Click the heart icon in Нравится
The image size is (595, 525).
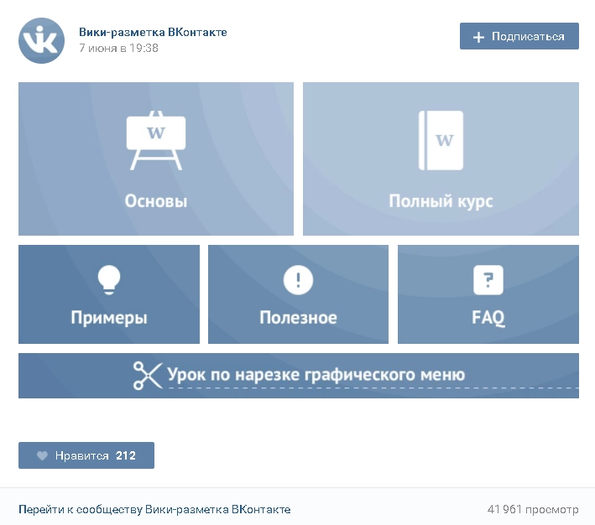click(x=42, y=455)
